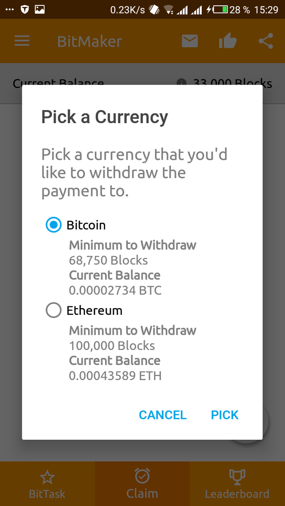Tap the share icon
285x506 pixels.
(x=265, y=41)
